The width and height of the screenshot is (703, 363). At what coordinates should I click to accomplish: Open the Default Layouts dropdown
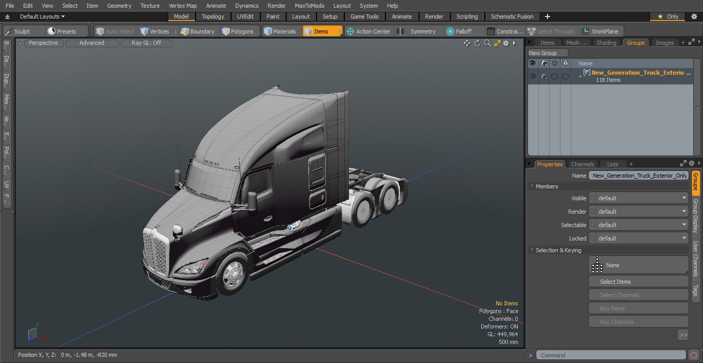[x=42, y=16]
